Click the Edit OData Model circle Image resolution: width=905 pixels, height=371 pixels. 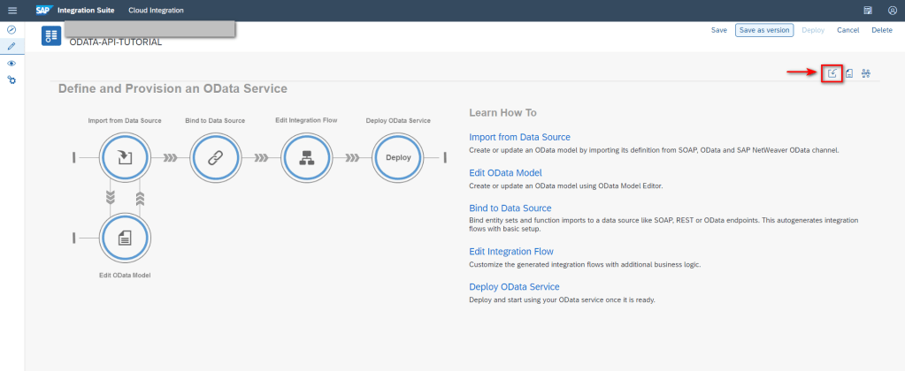pos(125,237)
